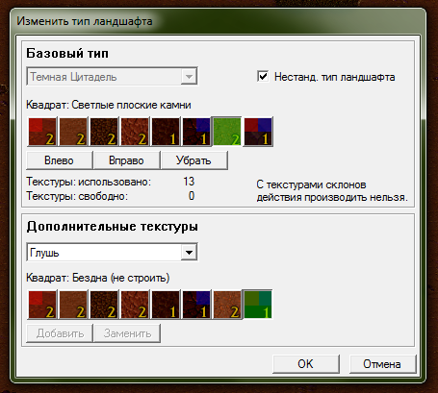Click the Влево button
The height and width of the screenshot is (393, 438).
coord(59,160)
